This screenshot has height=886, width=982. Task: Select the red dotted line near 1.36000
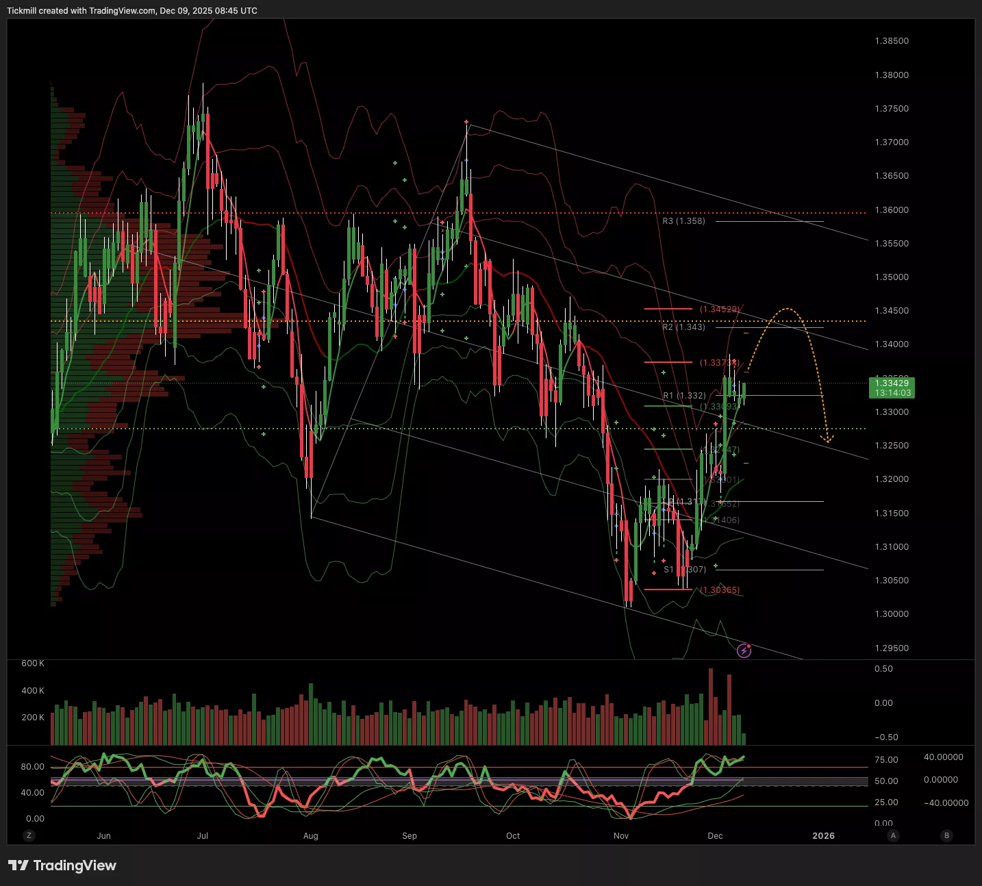point(411,213)
